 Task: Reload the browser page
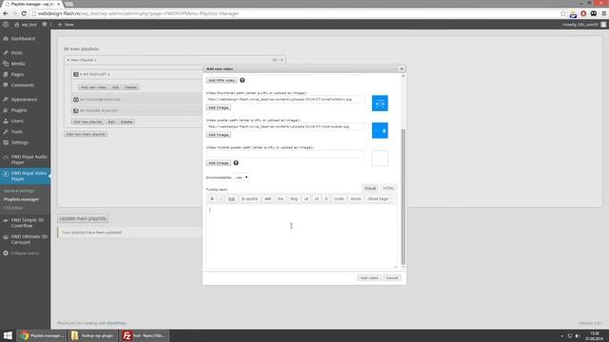pos(24,13)
